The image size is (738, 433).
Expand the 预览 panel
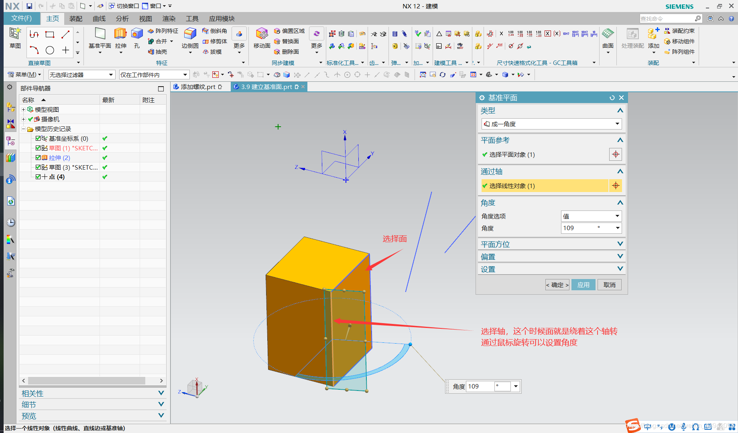tap(93, 416)
